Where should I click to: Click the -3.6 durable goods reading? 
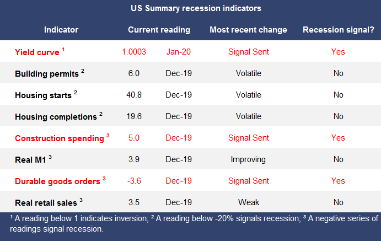[x=135, y=181]
